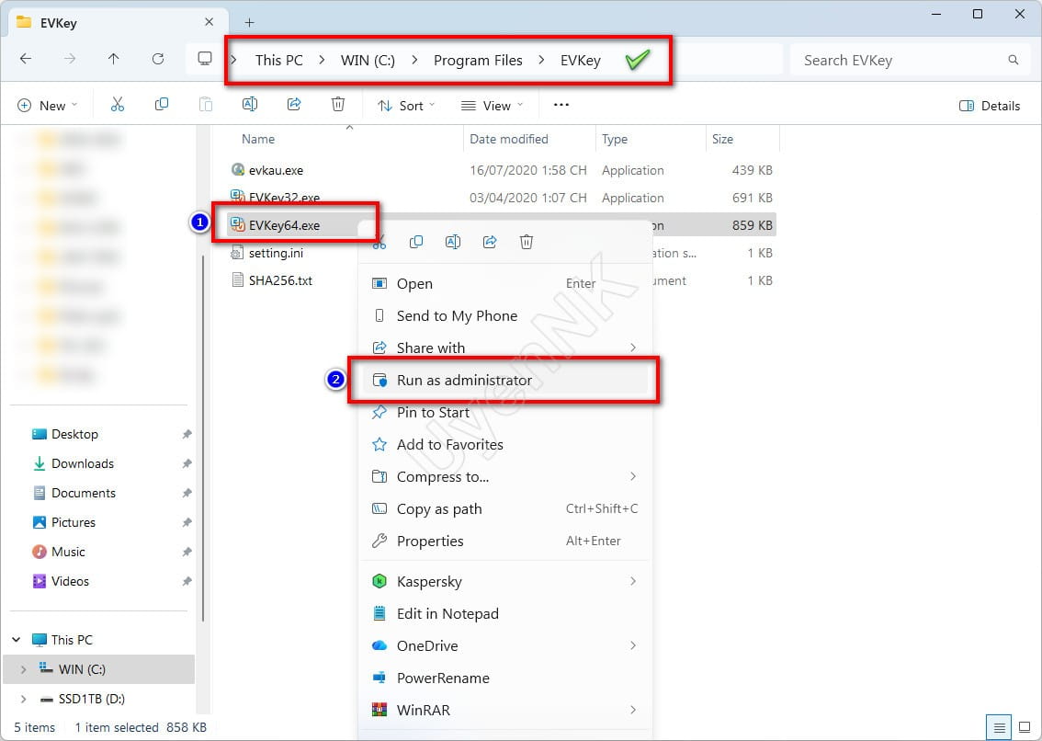Expand the OneDrive submenu

pyautogui.click(x=632, y=646)
